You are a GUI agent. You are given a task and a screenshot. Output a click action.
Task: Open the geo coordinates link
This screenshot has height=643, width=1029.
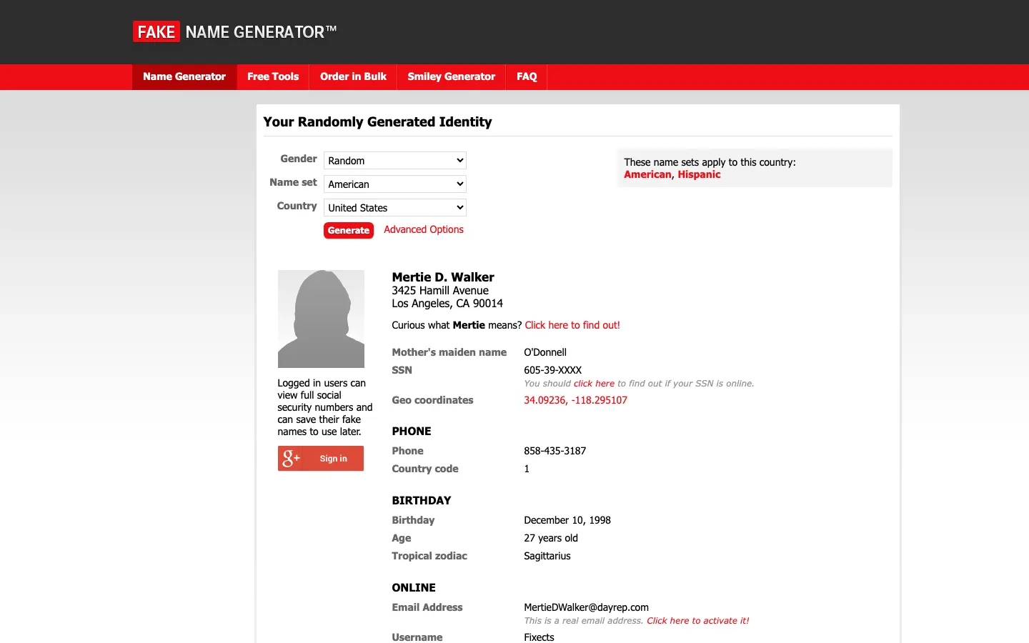point(575,400)
